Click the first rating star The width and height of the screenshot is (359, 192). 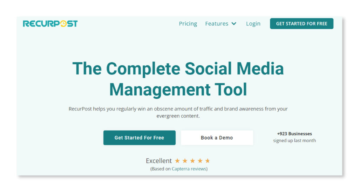point(177,161)
